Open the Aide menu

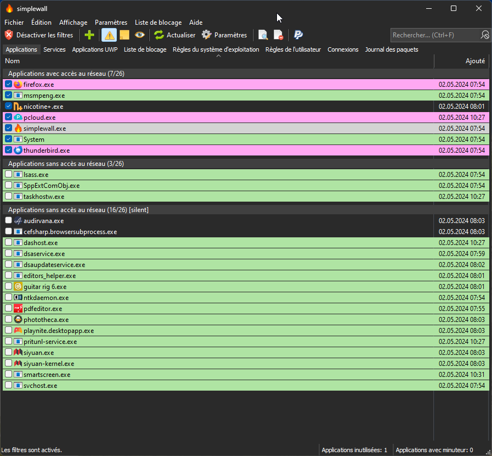click(196, 23)
